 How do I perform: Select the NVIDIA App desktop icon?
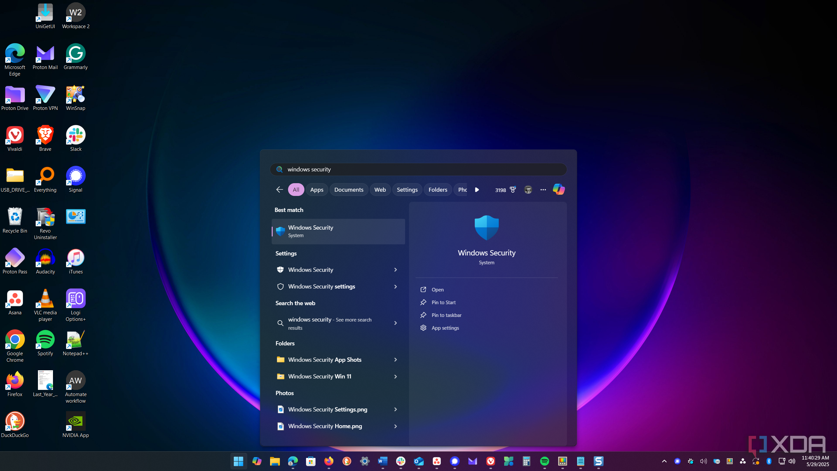click(76, 425)
